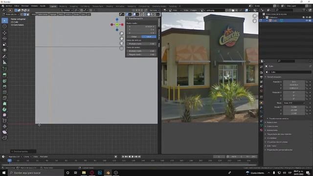313x176 pixels.
Task: Select the Select Box tool
Action: pyautogui.click(x=4, y=21)
